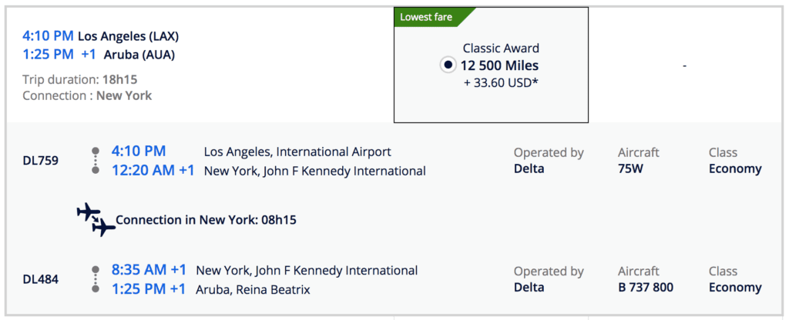Click 12:20 AM +1 JFK arrival time
Image resolution: width=789 pixels, height=320 pixels.
153,170
